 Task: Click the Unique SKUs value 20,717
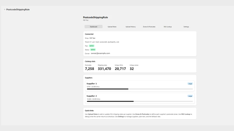(x=120, y=69)
